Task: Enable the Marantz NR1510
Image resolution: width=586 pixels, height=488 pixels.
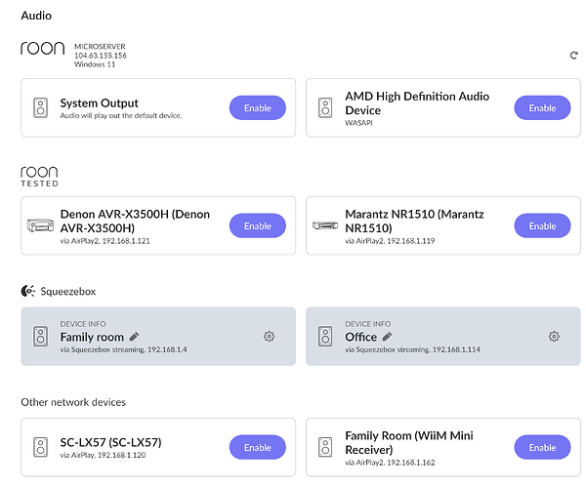Action: pos(542,225)
